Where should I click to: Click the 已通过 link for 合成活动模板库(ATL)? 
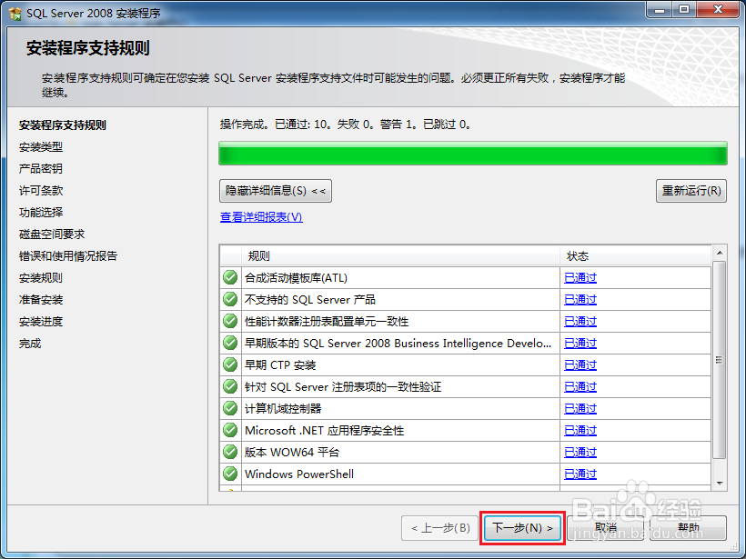click(579, 277)
